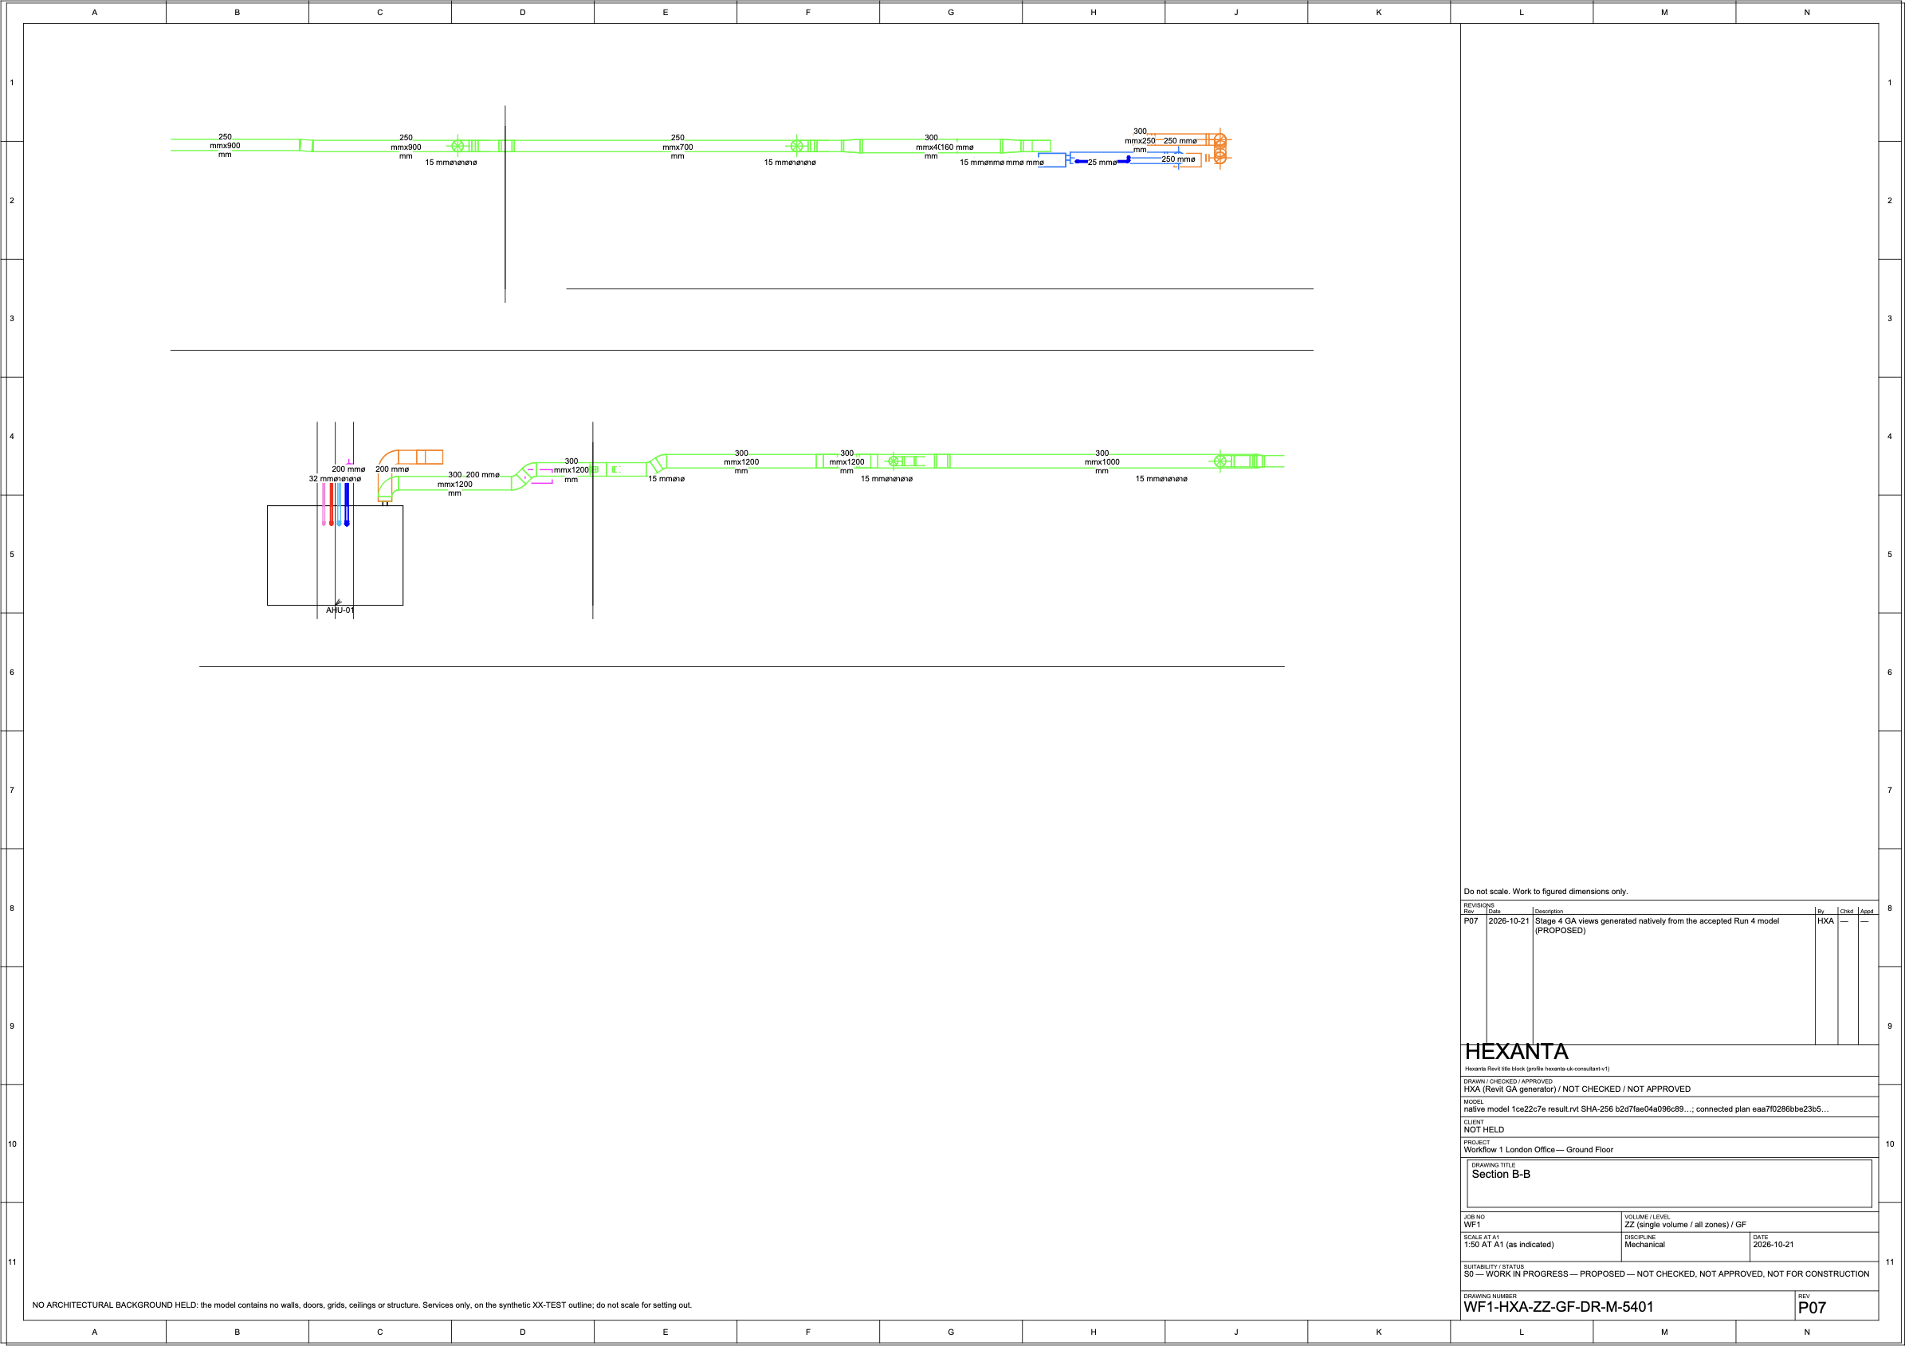The width and height of the screenshot is (1905, 1346).
Task: Select the '300 mmx250 mm' duct tag
Action: (x=1140, y=140)
